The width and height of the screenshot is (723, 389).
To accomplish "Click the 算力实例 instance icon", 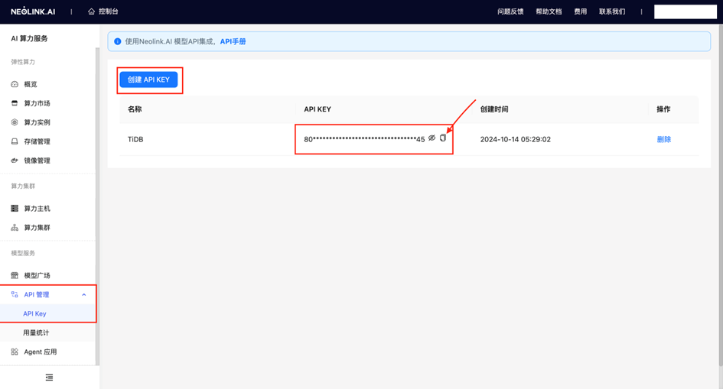I will 15,122.
